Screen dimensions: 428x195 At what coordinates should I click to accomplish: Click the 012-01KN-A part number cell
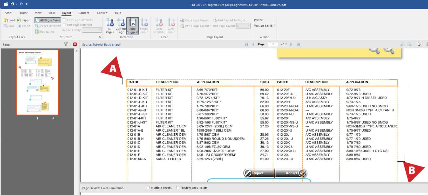pos(137,159)
